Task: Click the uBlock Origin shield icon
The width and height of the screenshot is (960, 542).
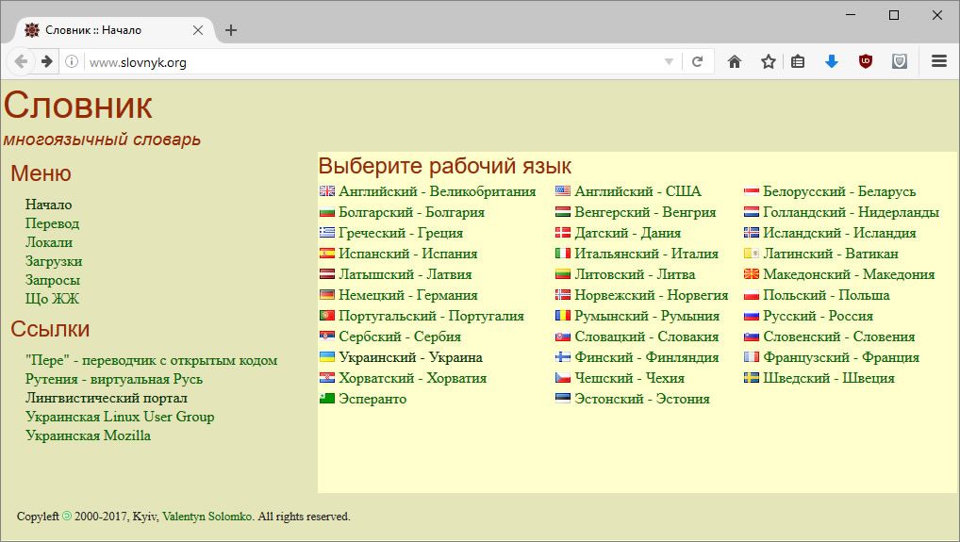Action: pos(865,61)
